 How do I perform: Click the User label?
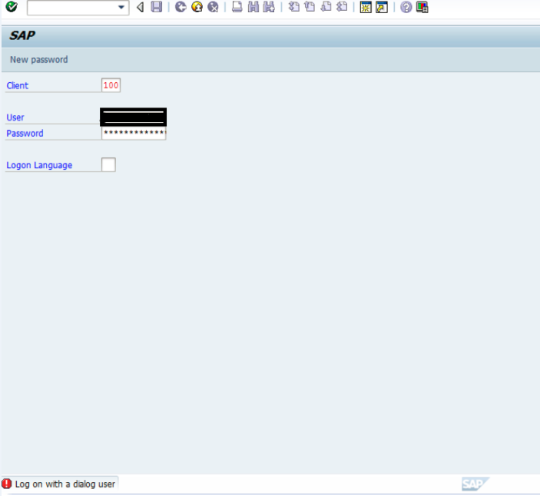15,117
